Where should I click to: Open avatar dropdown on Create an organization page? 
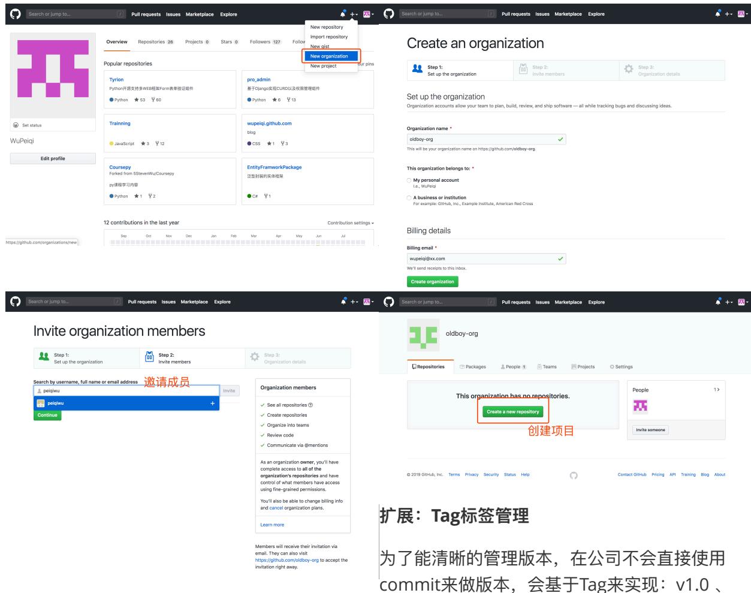coord(743,14)
